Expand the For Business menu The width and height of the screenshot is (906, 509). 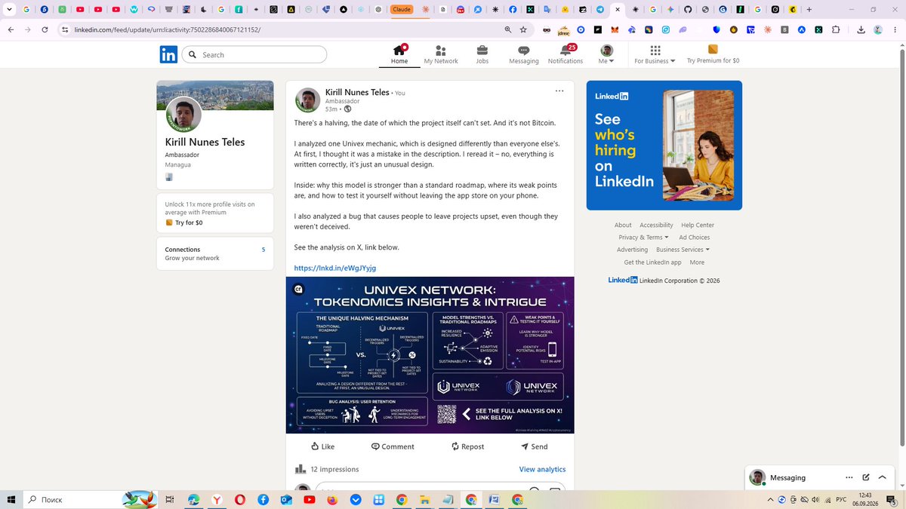[x=655, y=54]
